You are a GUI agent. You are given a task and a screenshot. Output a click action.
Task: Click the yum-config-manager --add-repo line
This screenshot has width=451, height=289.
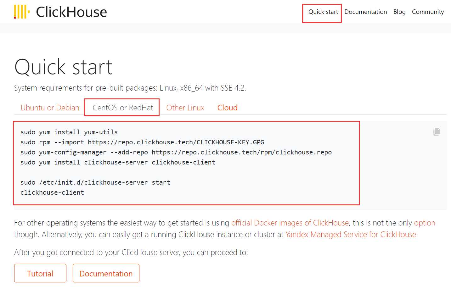pos(176,152)
